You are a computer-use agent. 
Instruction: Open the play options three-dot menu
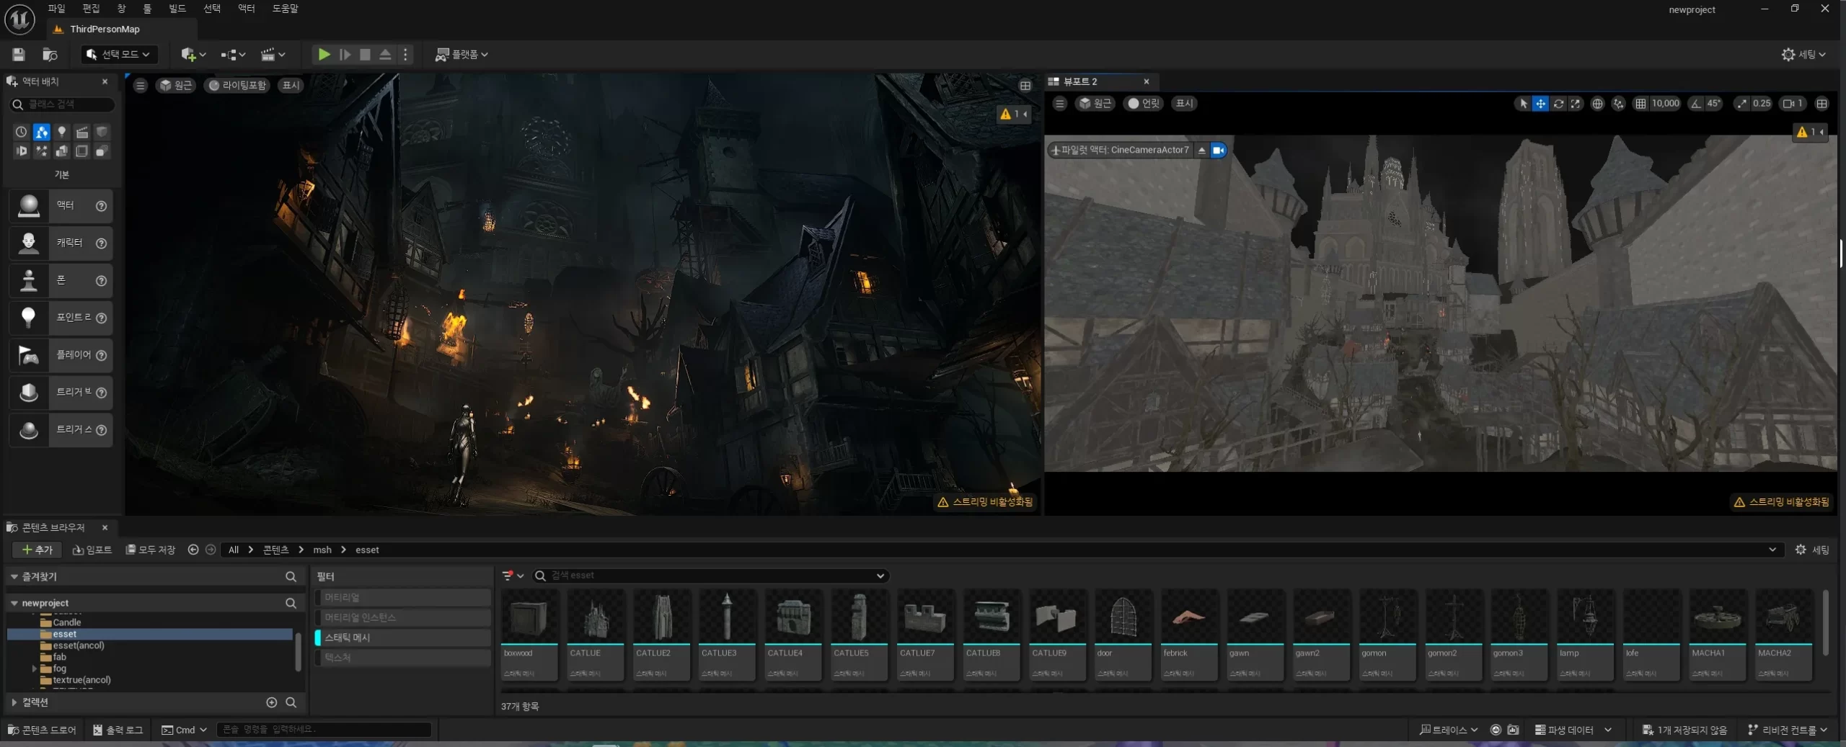pyautogui.click(x=405, y=54)
